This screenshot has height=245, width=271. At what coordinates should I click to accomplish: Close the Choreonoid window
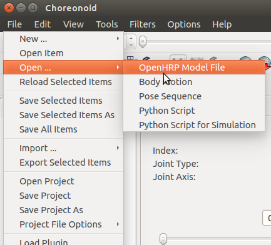pos(9,8)
